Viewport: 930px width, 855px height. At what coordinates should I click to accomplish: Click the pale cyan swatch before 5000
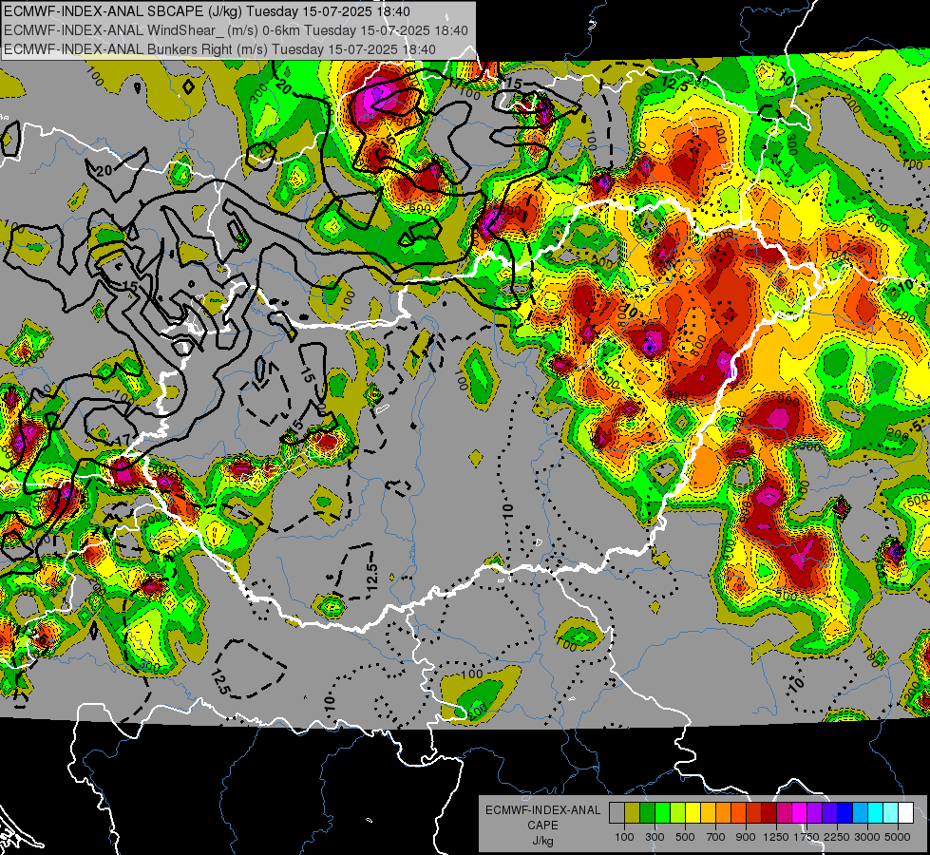pyautogui.click(x=891, y=812)
